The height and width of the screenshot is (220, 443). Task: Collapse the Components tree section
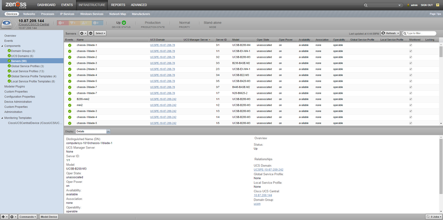2,46
